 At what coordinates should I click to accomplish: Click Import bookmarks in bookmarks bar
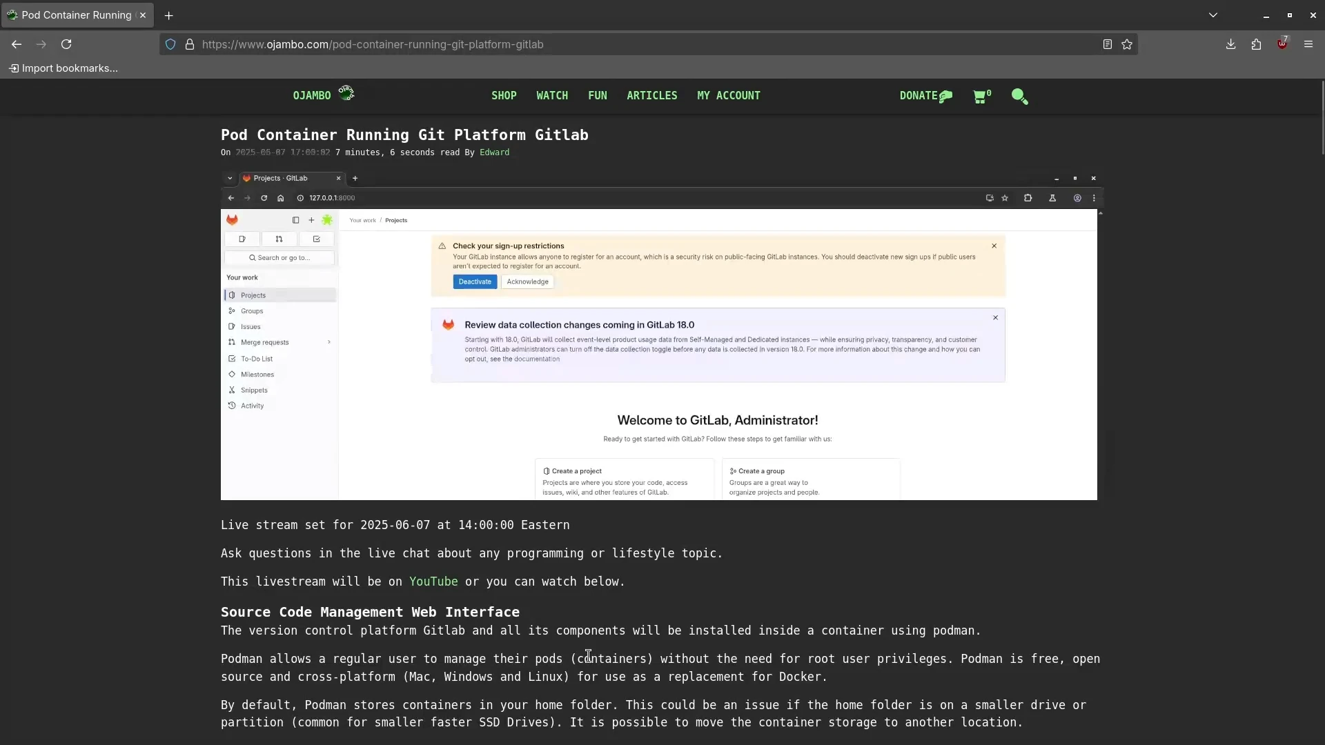[x=63, y=68]
